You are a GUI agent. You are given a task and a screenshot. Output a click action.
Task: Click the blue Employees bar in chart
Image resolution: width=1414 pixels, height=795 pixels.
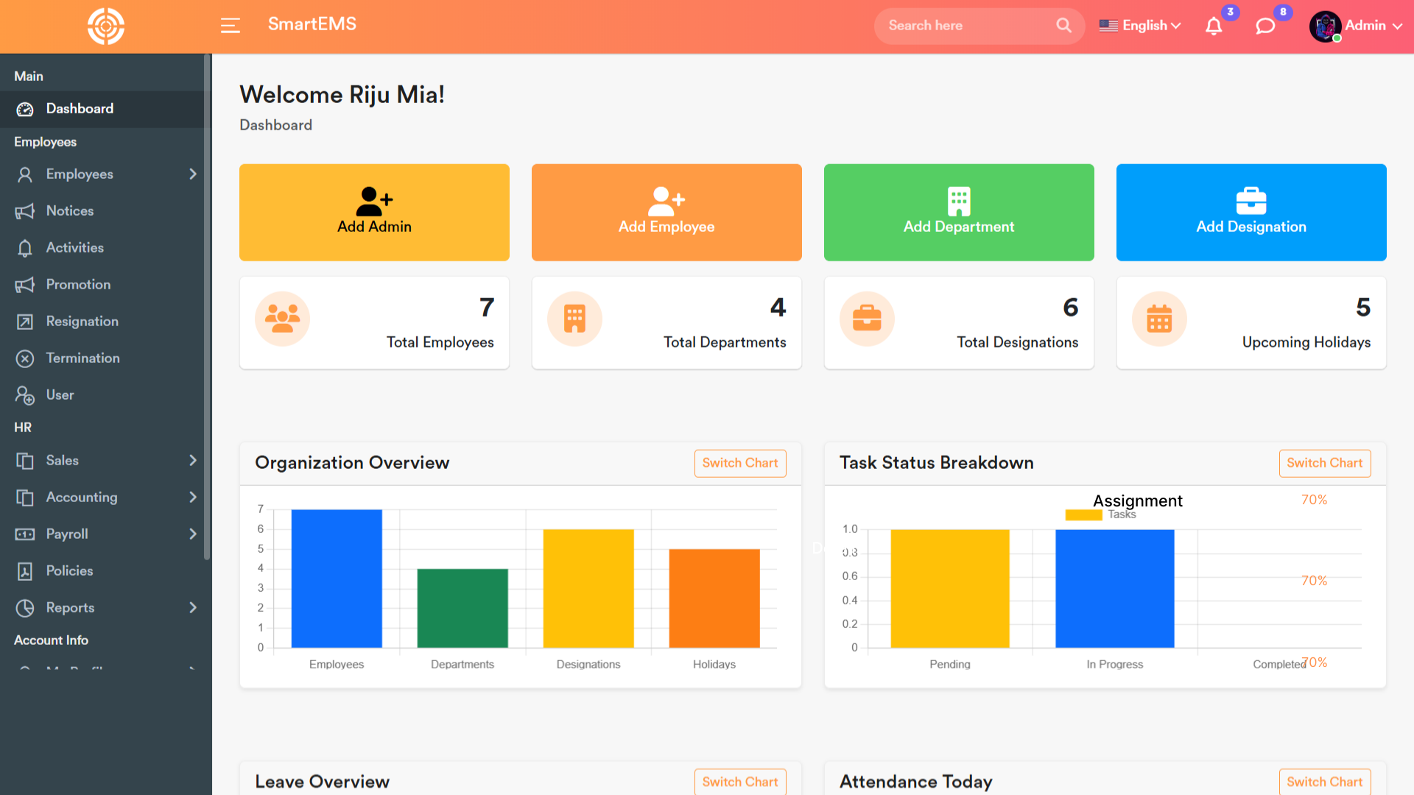[337, 579]
